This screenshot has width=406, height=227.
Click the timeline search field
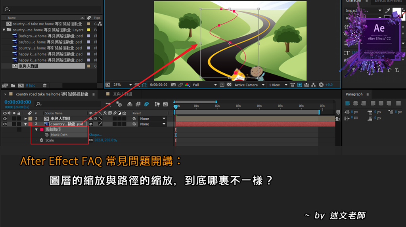(68, 104)
